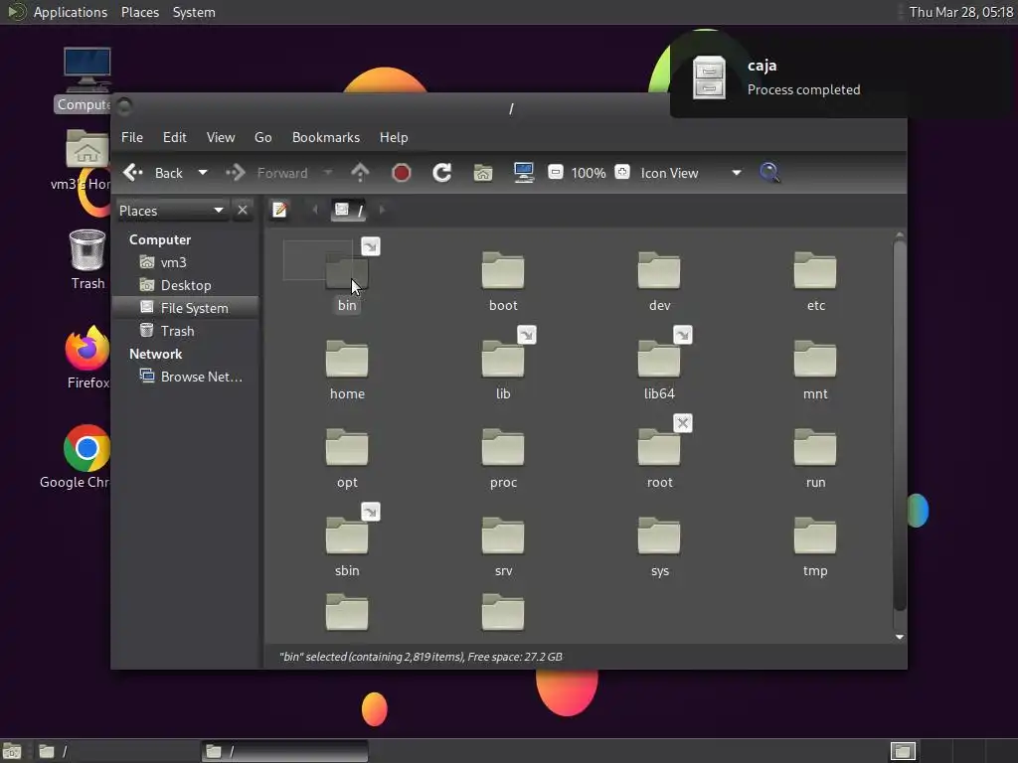Open the Icon View mode dropdown
Image resolution: width=1018 pixels, height=763 pixels.
click(x=691, y=173)
